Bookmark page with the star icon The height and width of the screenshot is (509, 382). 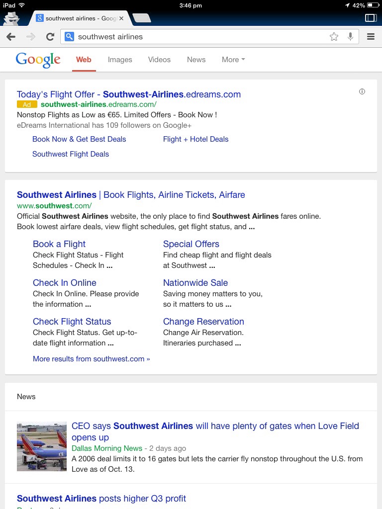click(x=334, y=37)
